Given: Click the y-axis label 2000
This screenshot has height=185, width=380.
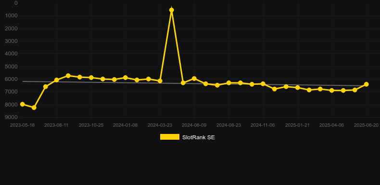Looking at the screenshot, I should [12, 28].
